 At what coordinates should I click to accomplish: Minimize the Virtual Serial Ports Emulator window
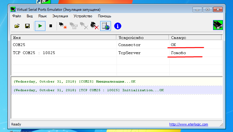tap(197, 10)
